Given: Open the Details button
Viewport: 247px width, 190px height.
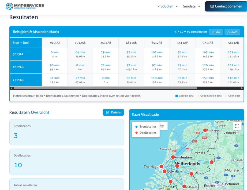Looking at the screenshot, I should 113,112.
